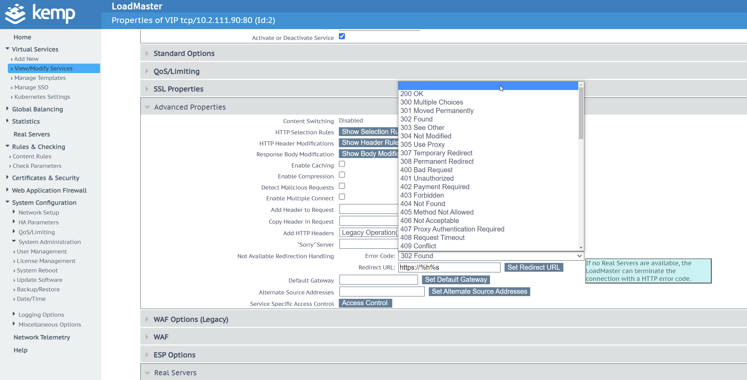
Task: Click dropdown list scroll-down arrow
Action: tap(581, 248)
